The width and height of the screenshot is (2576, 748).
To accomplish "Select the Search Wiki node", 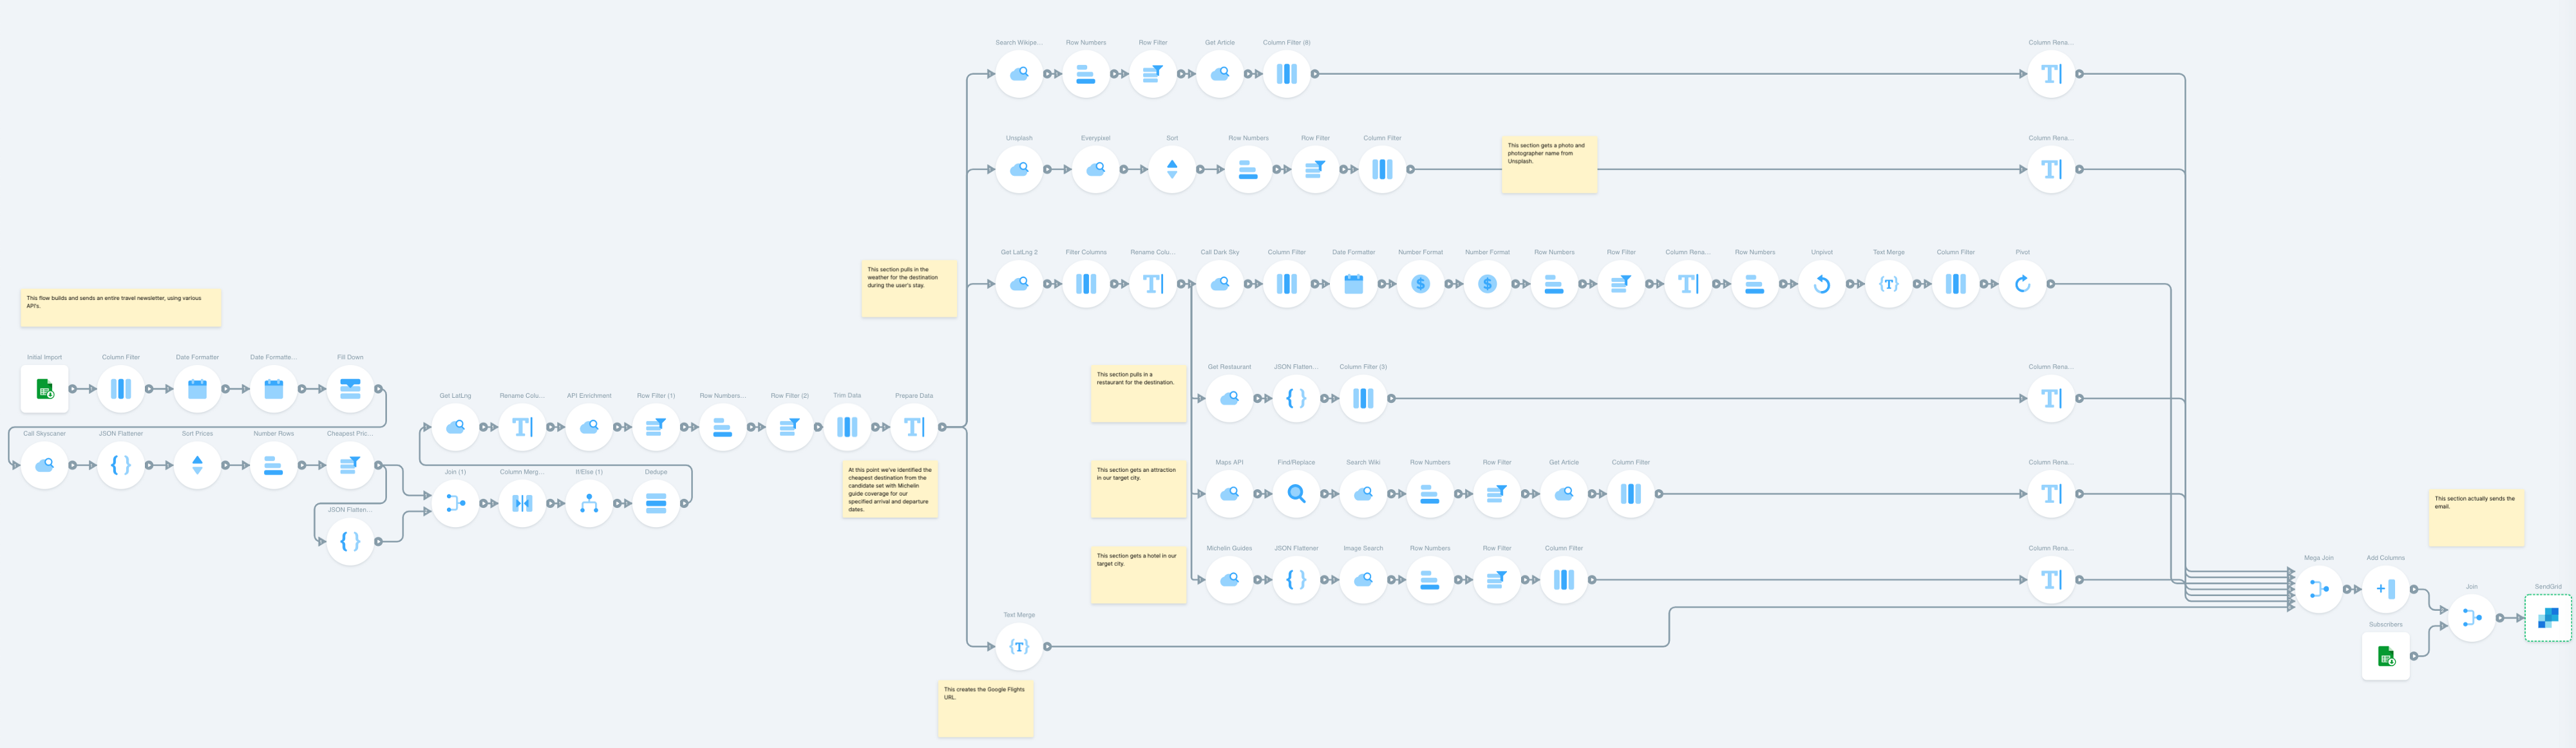I will pyautogui.click(x=1363, y=494).
